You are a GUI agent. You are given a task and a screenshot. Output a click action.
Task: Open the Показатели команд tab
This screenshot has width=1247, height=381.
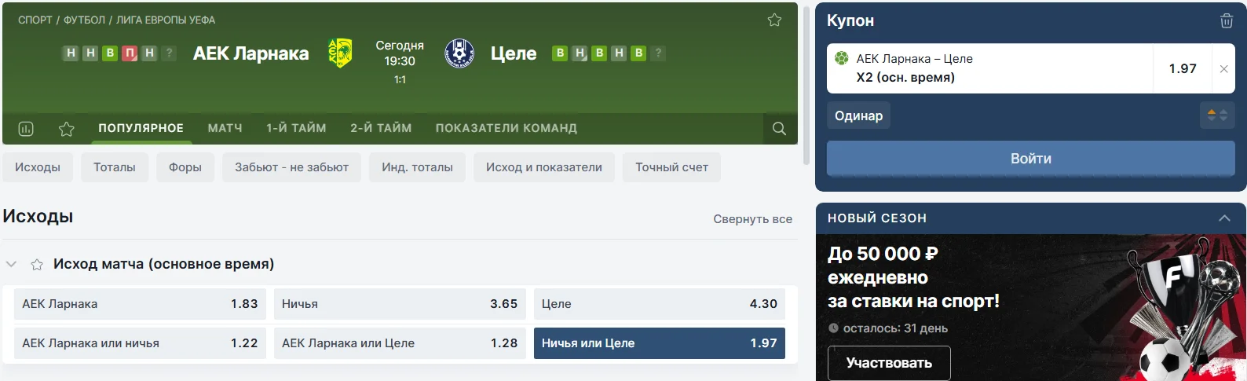tap(506, 128)
